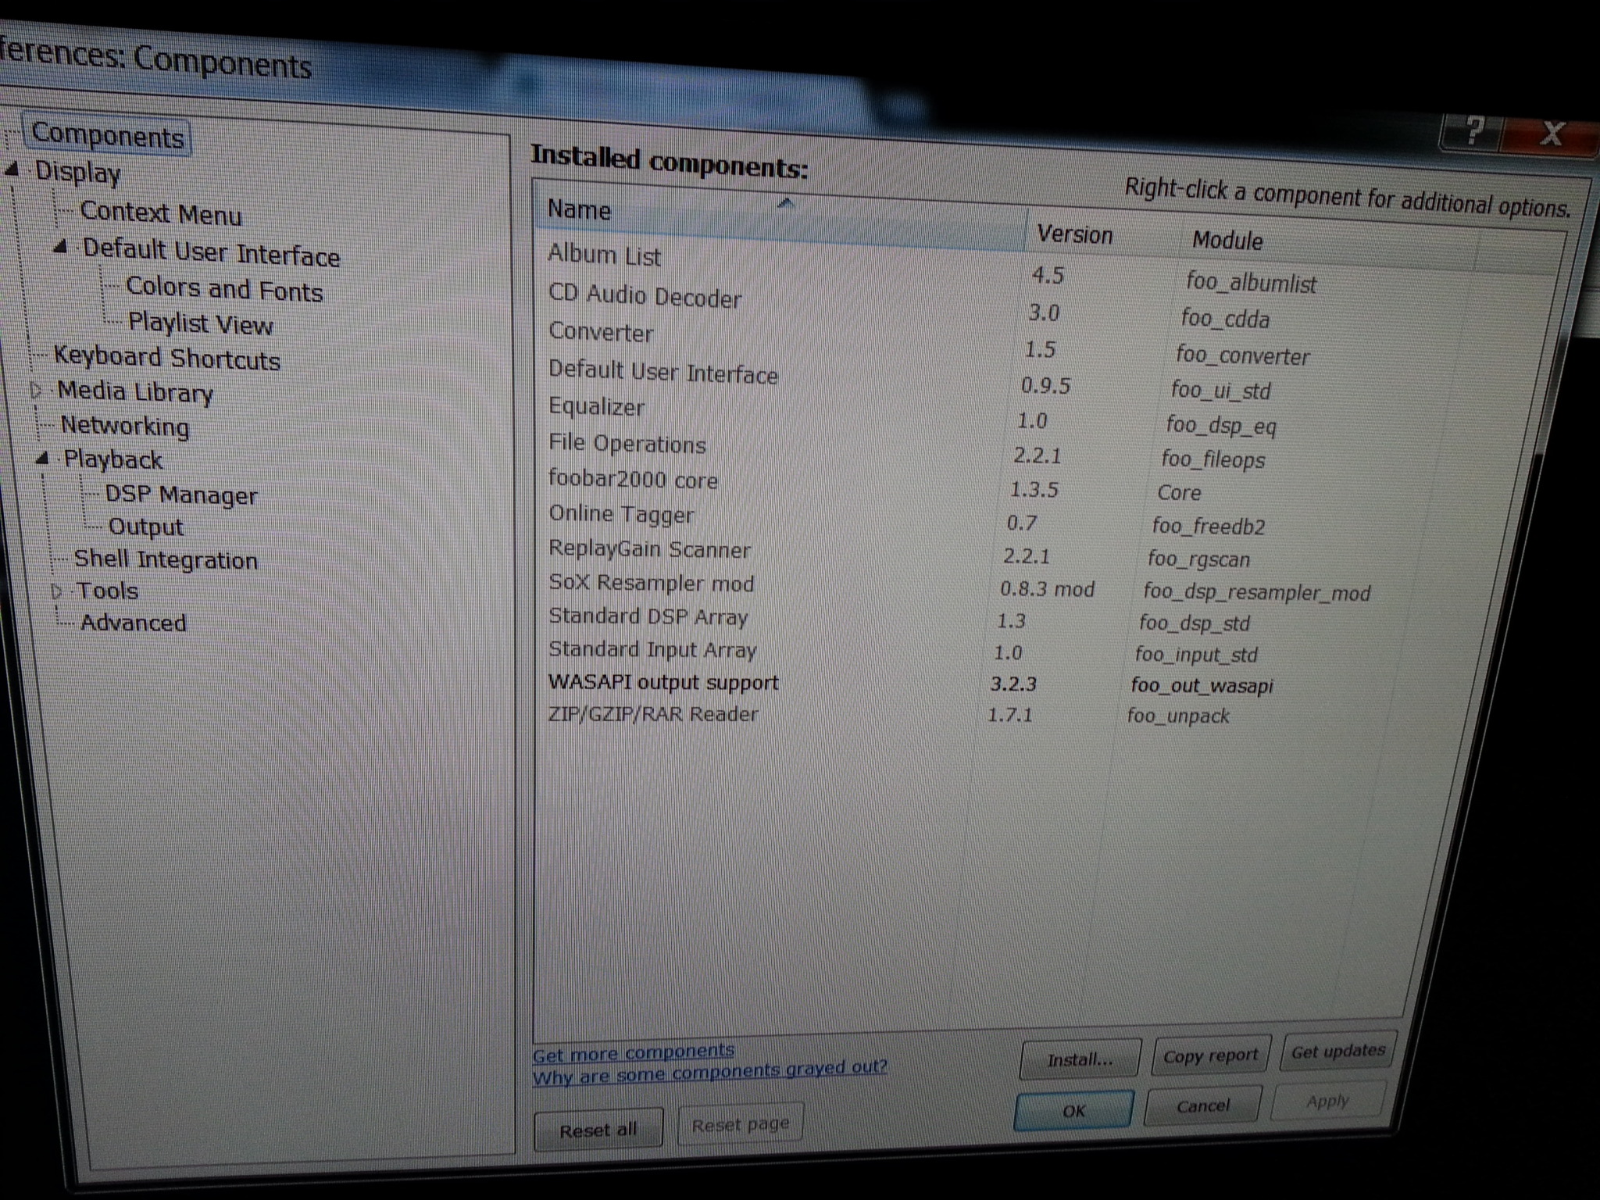Select Components in the preferences tree
This screenshot has height=1200, width=1600.
coord(108,136)
